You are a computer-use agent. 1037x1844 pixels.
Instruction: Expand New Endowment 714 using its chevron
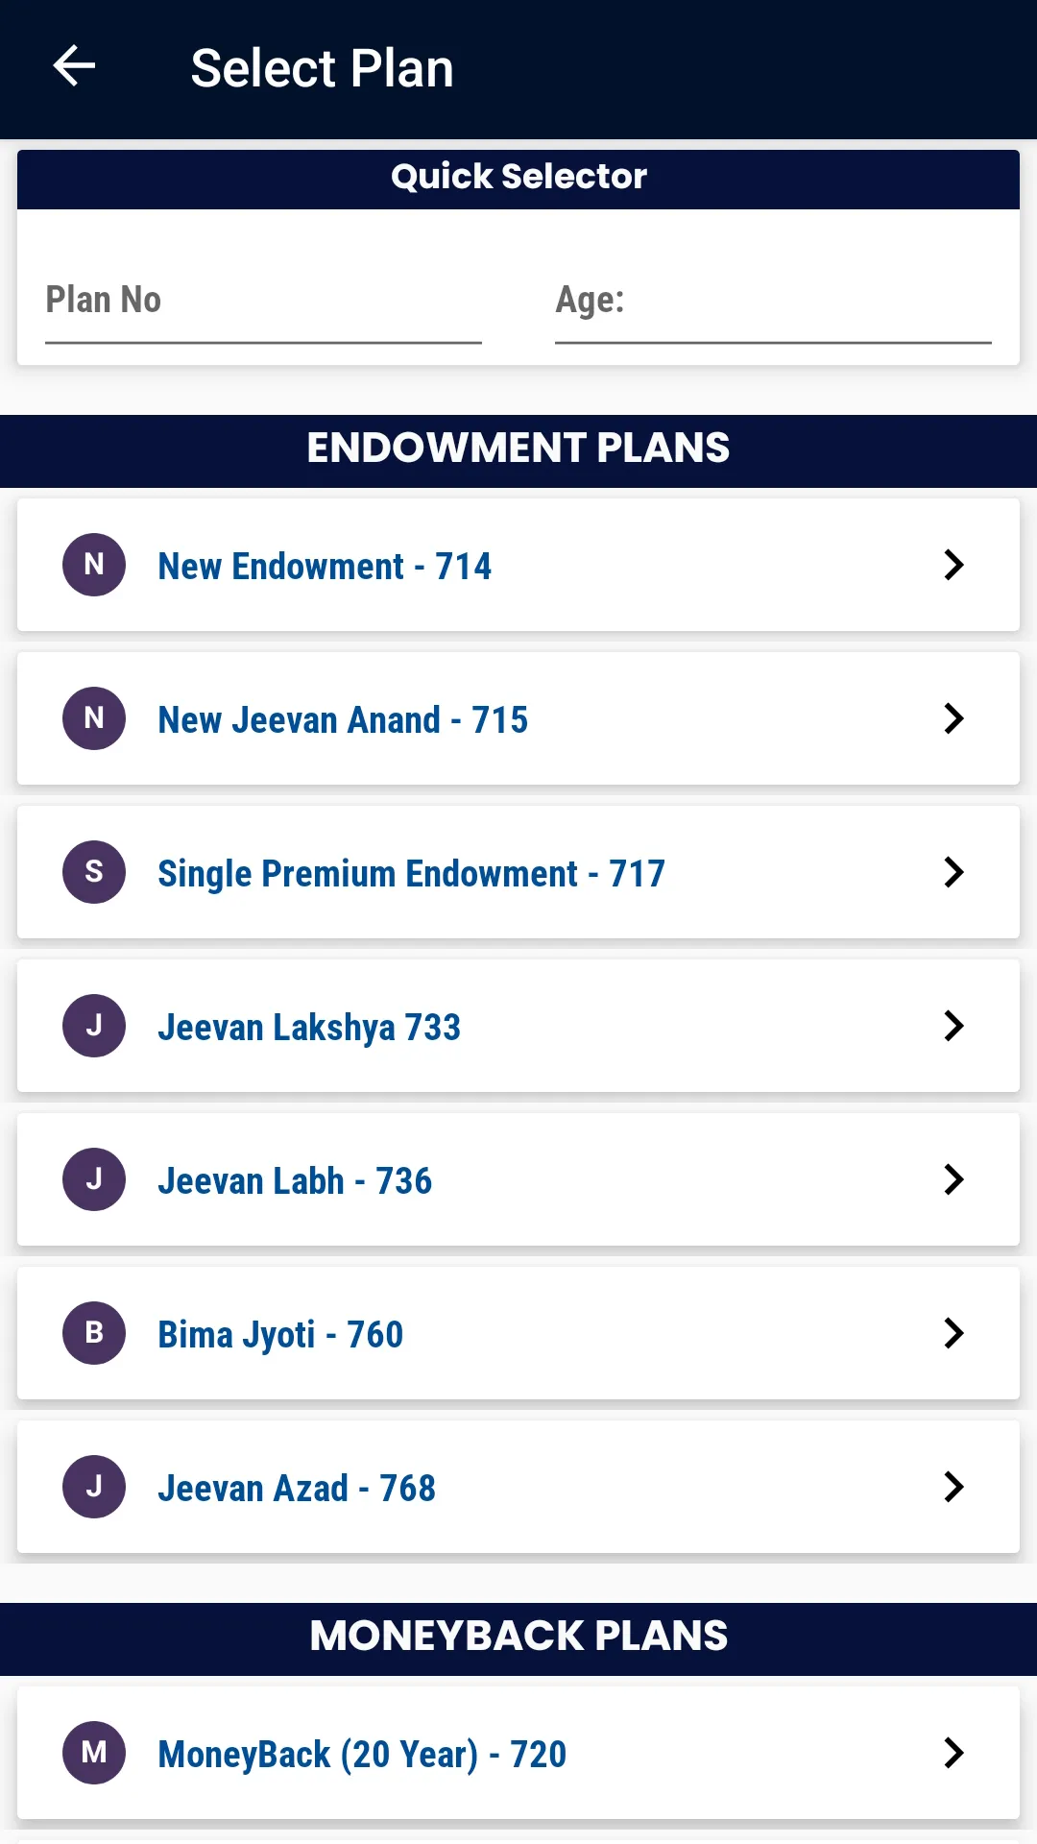pyautogui.click(x=953, y=565)
